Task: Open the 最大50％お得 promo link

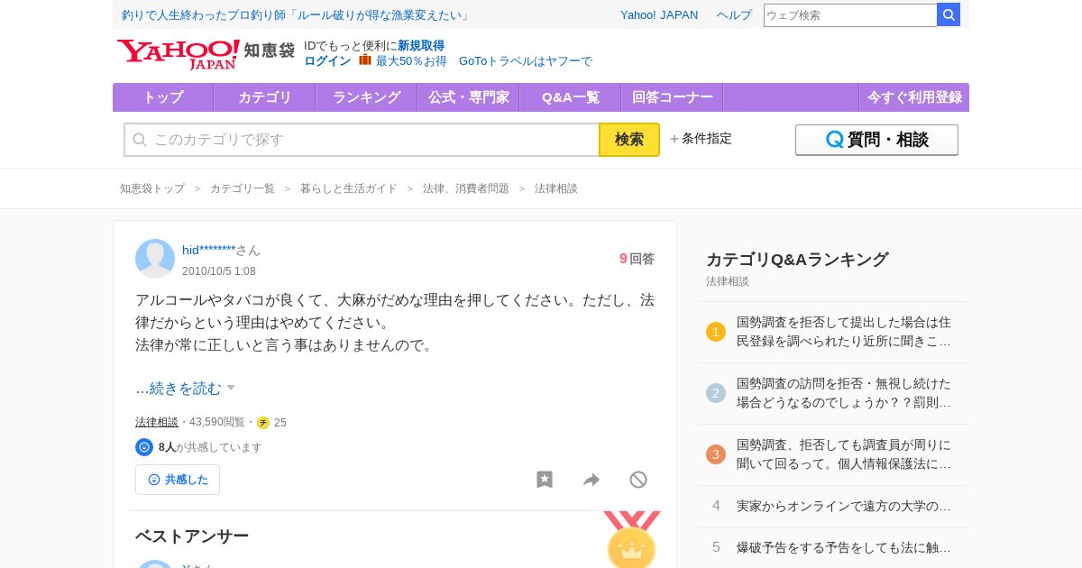Action: (411, 61)
